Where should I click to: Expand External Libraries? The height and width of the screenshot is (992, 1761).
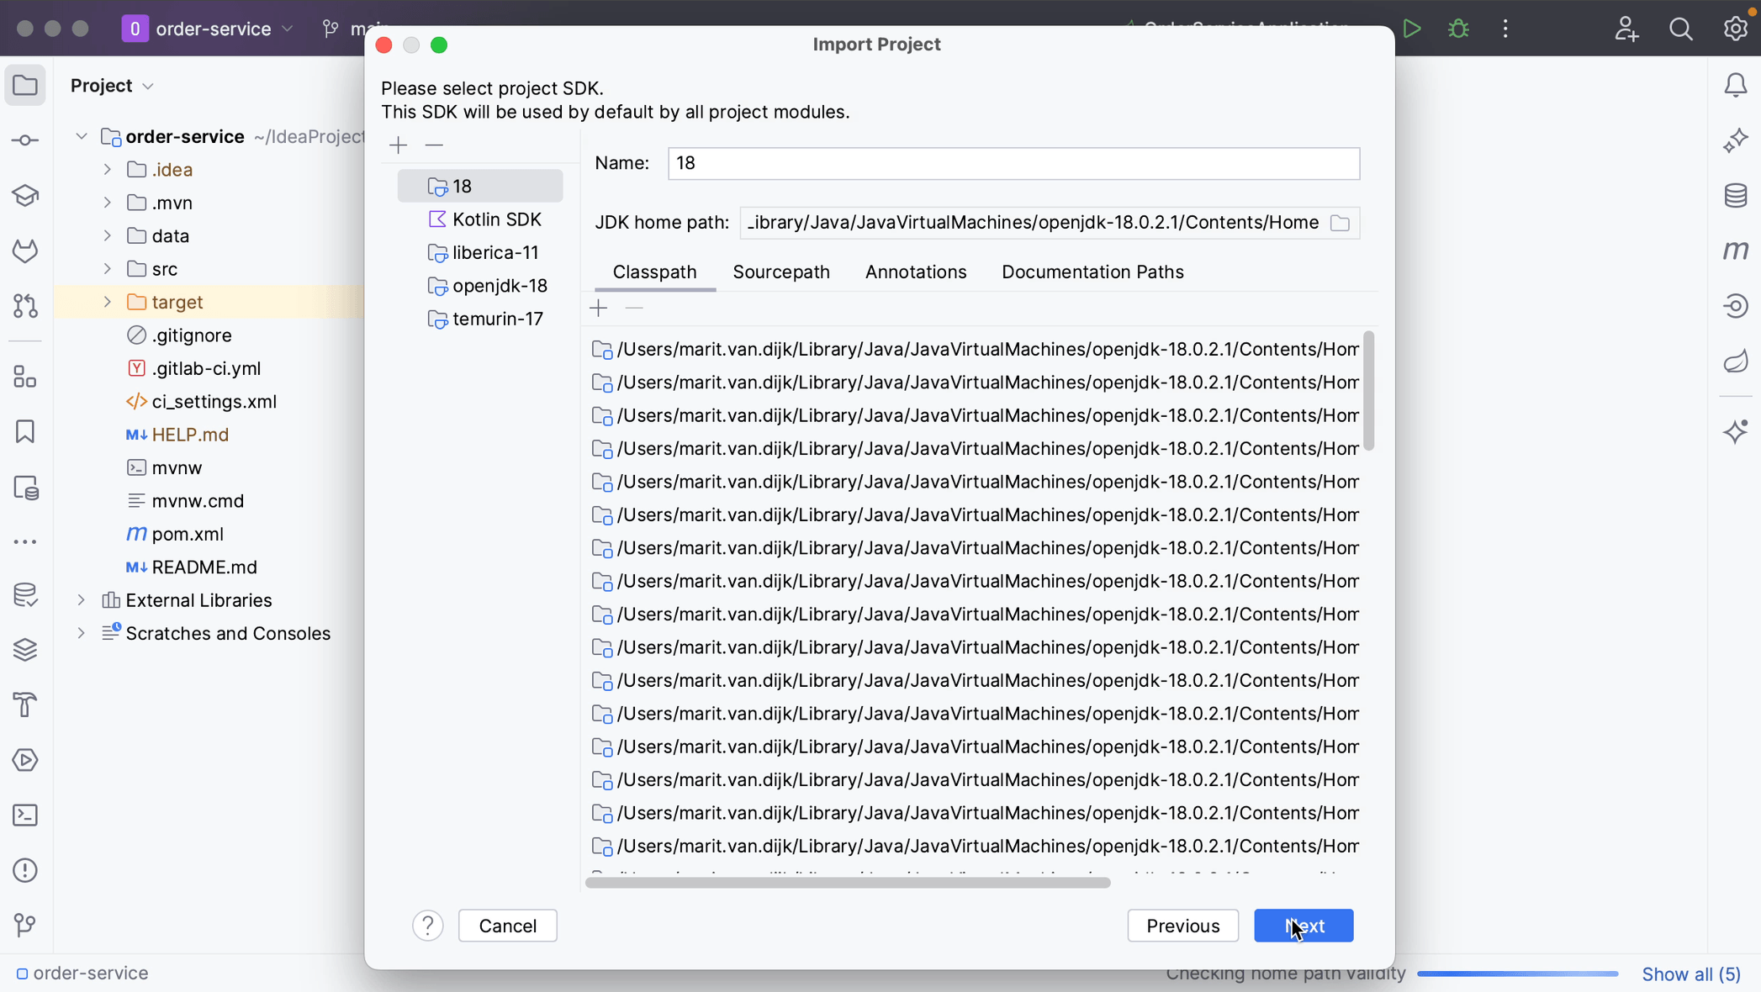(x=81, y=599)
